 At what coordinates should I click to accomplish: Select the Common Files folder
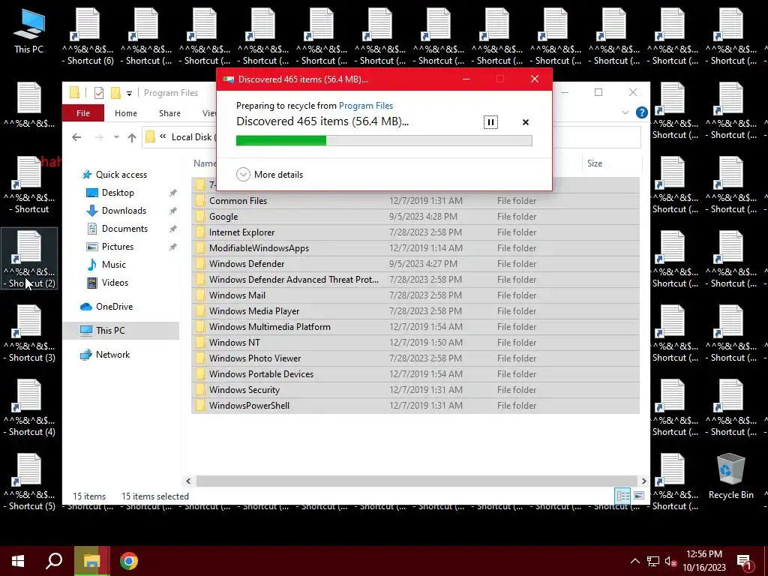click(415, 201)
